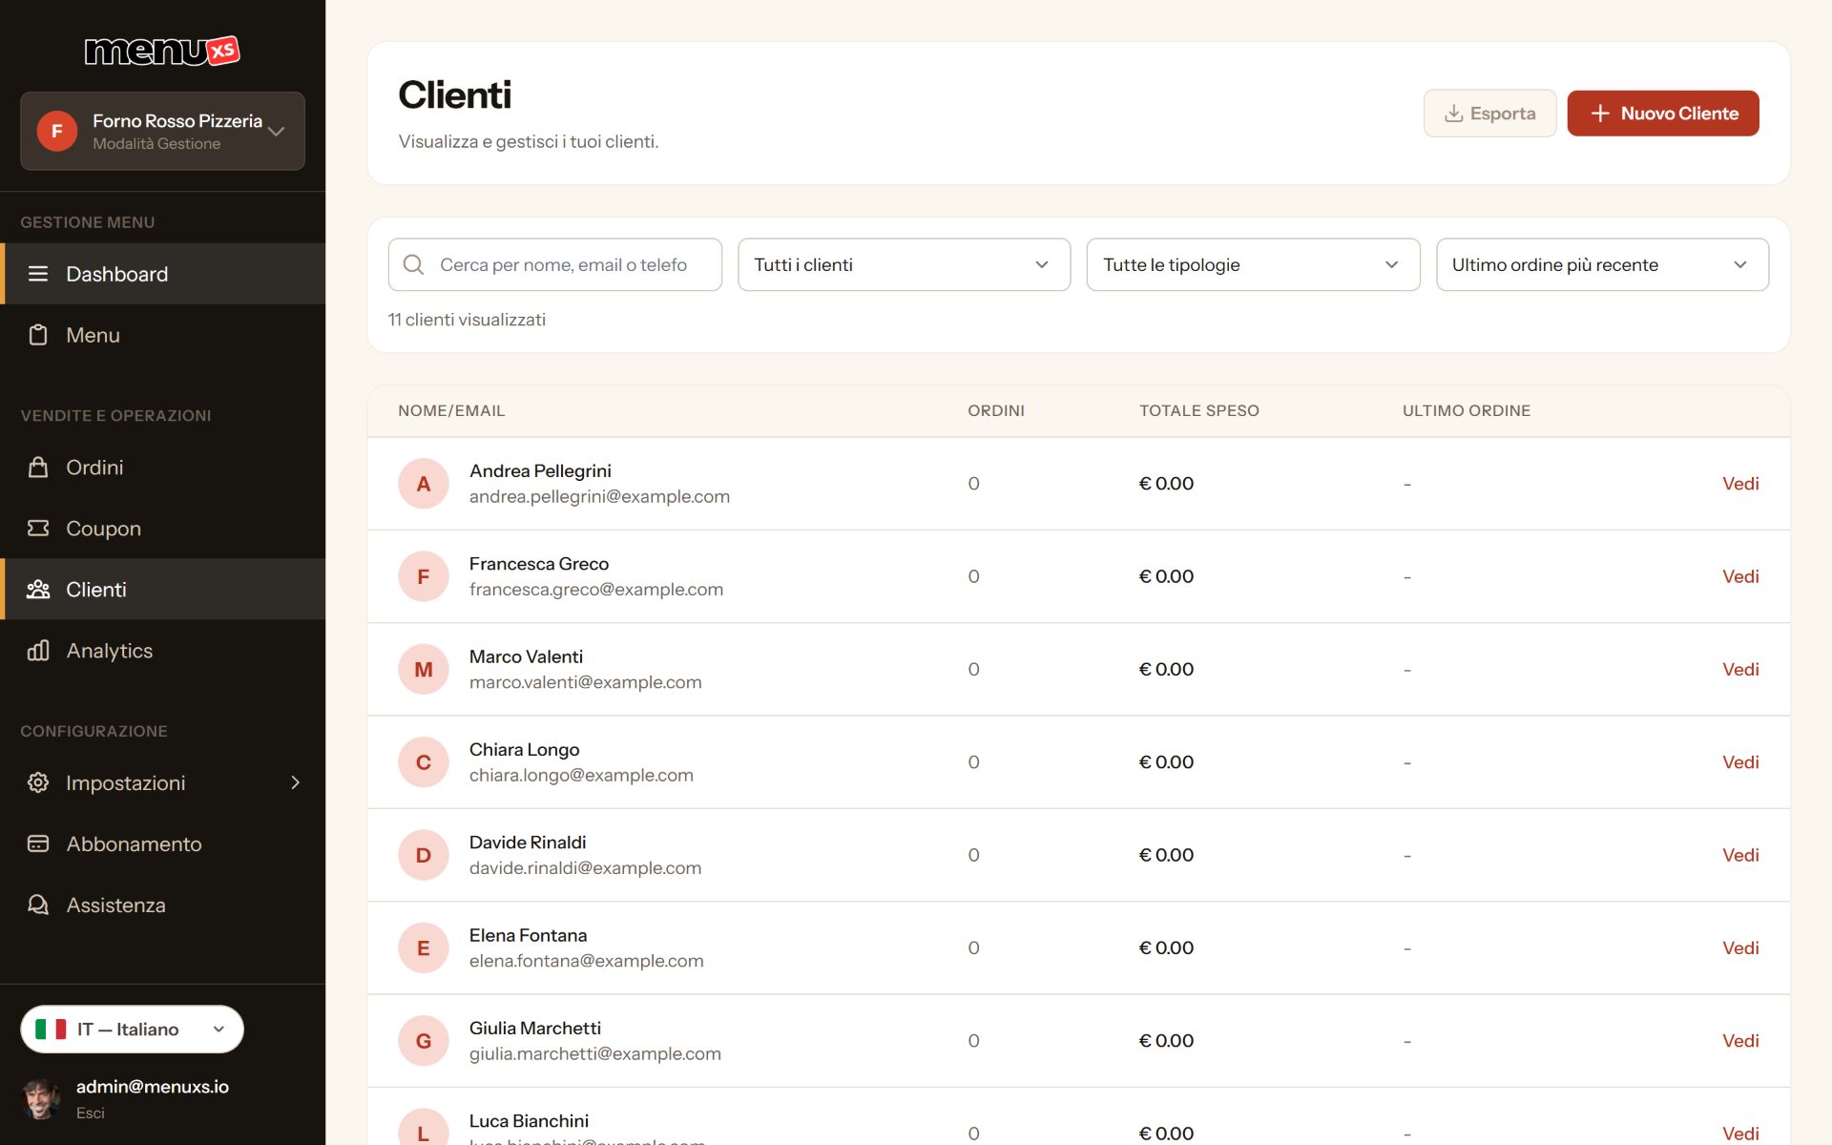Click the TOTALE SPESO column header
Viewport: 1832px width, 1145px height.
(1199, 410)
